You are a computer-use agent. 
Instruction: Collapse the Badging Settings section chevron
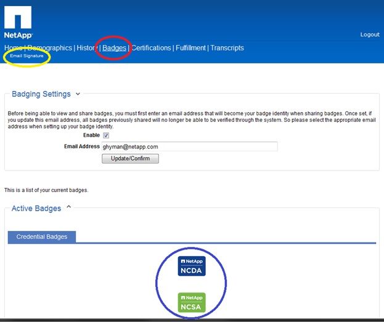click(78, 94)
